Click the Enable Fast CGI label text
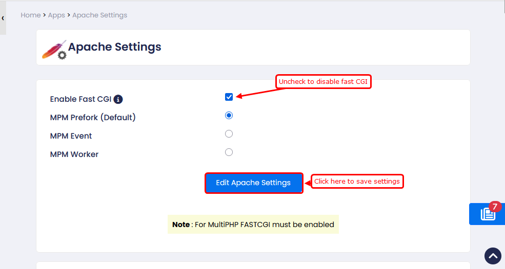The height and width of the screenshot is (269, 505). coord(80,99)
